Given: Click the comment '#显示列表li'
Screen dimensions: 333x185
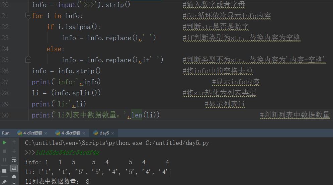Looking at the screenshot, I should [225, 104].
